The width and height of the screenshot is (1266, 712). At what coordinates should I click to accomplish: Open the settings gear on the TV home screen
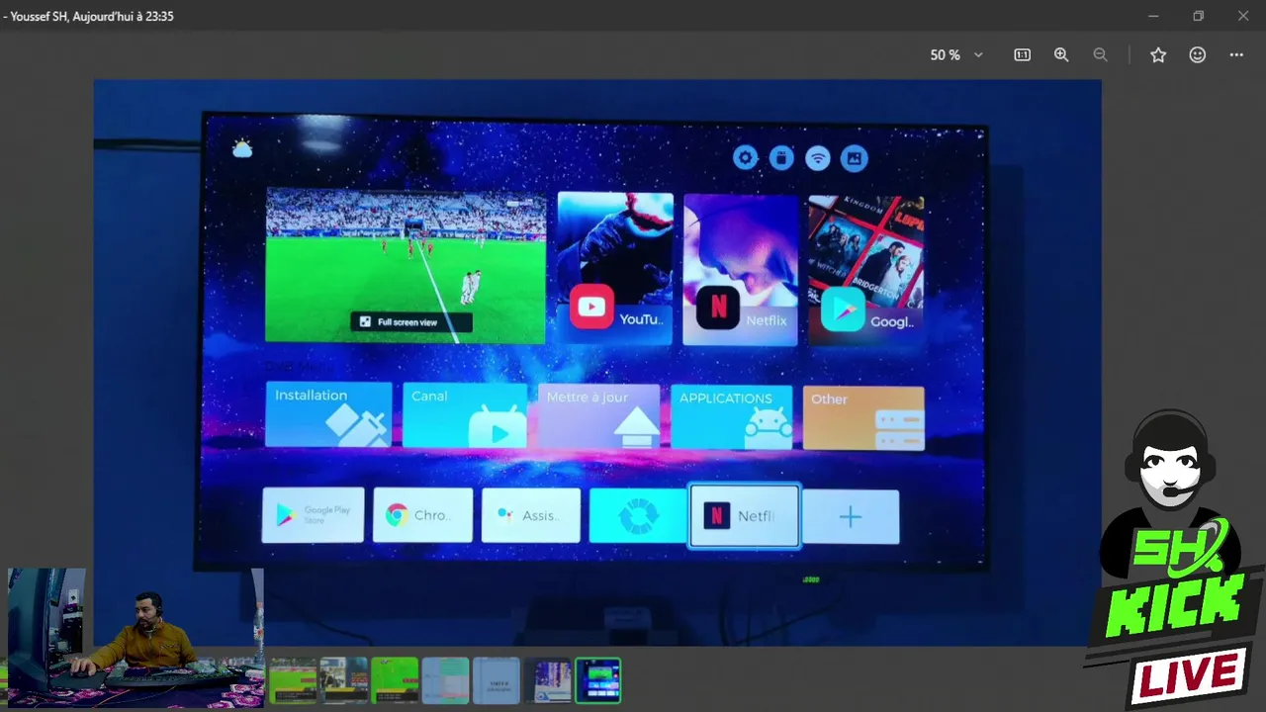pyautogui.click(x=745, y=157)
